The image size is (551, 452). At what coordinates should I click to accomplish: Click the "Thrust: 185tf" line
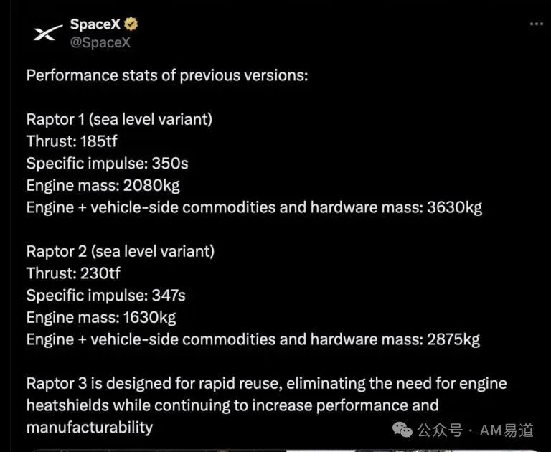point(72,141)
